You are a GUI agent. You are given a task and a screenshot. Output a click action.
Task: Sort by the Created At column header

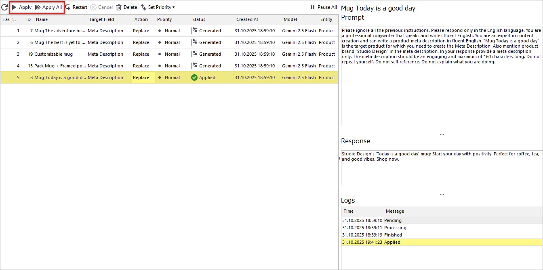[x=247, y=19]
